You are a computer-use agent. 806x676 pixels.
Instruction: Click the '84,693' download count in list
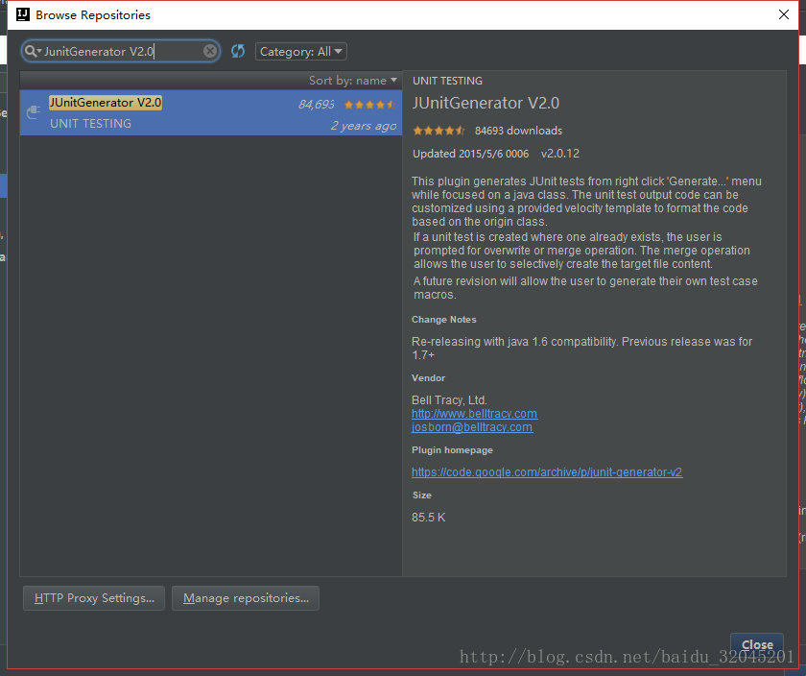point(316,105)
